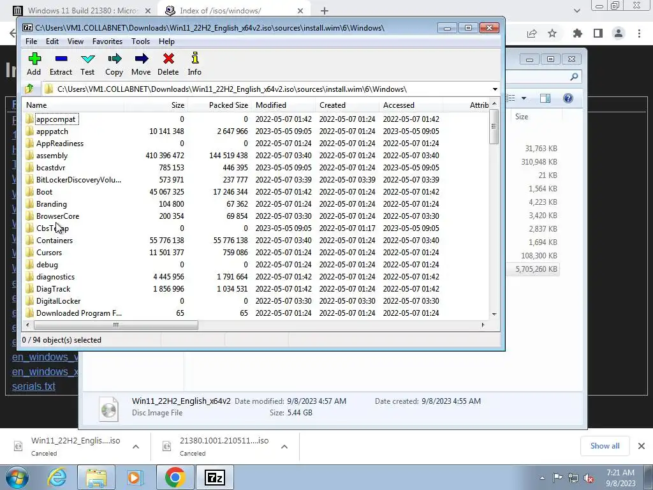Click the Extract toolbar icon
This screenshot has width=653, height=490.
61,64
